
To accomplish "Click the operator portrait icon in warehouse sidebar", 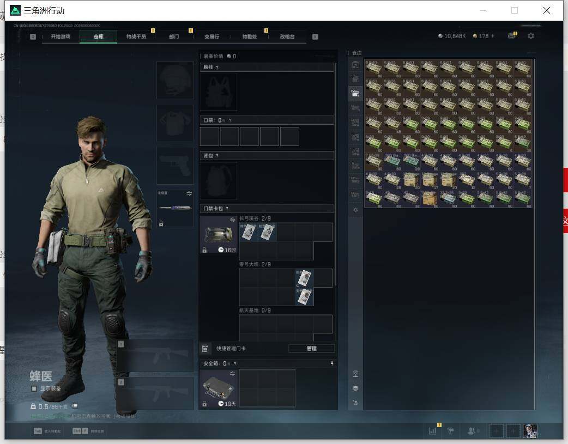I will coord(355,374).
